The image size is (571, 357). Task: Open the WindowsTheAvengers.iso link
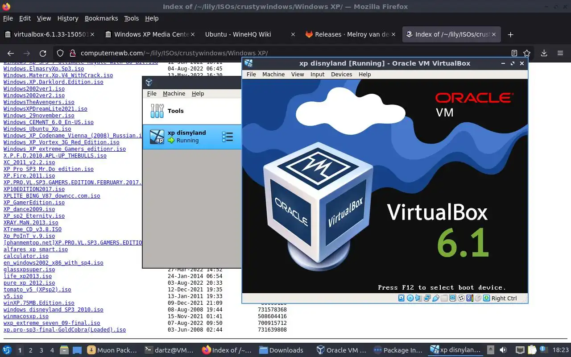[39, 102]
